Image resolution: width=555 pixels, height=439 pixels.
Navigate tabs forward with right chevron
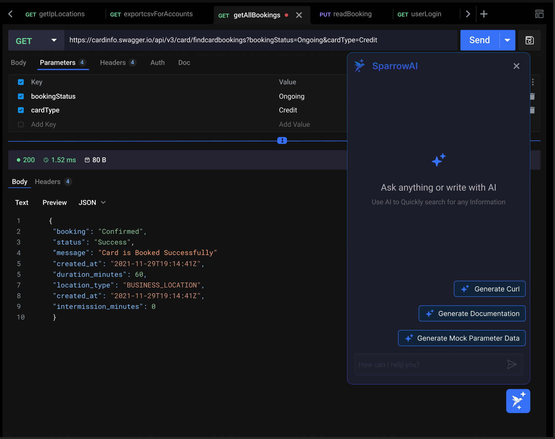point(468,14)
